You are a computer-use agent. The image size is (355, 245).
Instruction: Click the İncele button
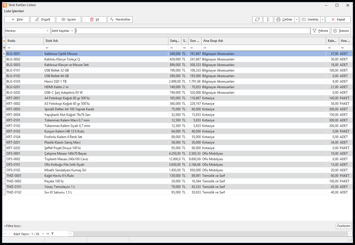69,19
